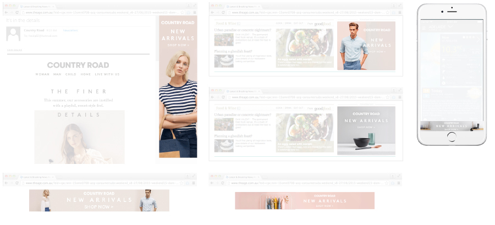Reload the page in the gray bowl ad window
Viewport: 495px width, 225px height.
pos(223,97)
